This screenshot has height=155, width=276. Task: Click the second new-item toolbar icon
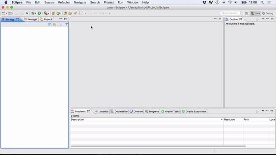tap(10, 13)
